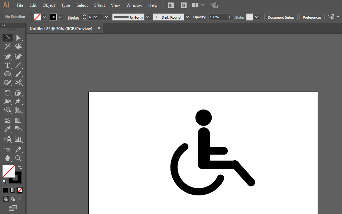Image resolution: width=342 pixels, height=214 pixels.
Task: Open fill color dropdown in control bar
Action: 44,17
